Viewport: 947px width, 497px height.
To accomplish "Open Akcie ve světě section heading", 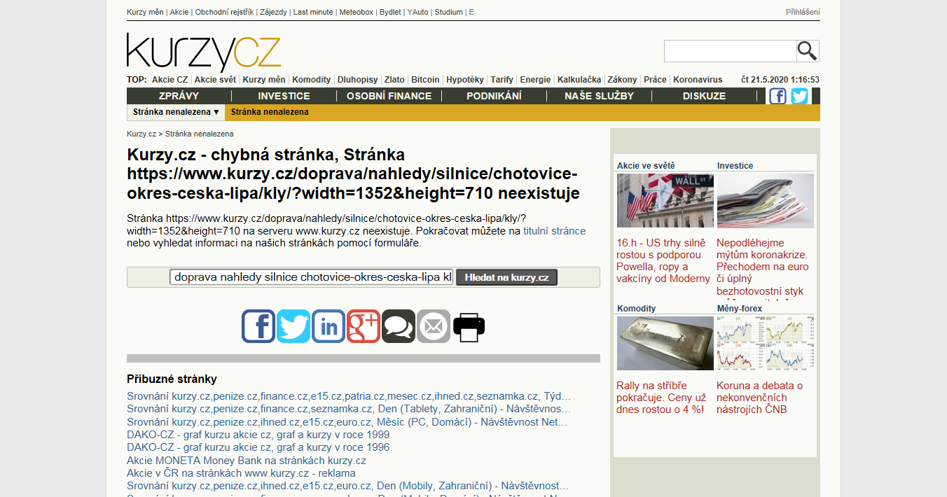I will [x=646, y=166].
